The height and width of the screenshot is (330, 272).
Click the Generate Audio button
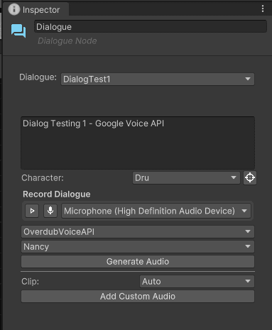(138, 261)
